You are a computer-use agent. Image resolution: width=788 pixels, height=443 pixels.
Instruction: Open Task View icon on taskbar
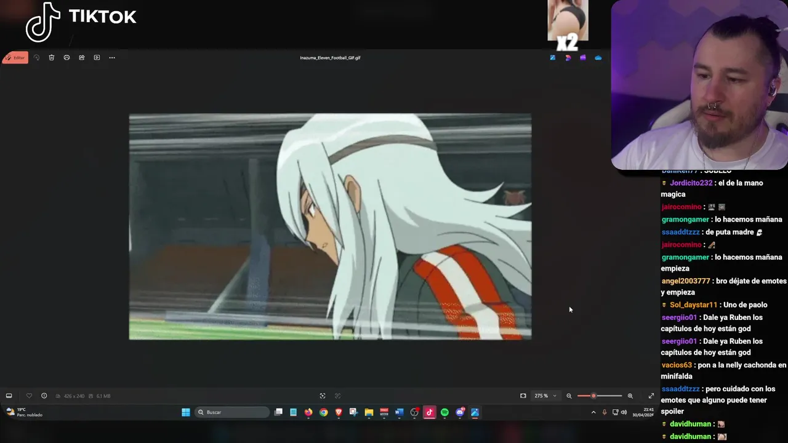pos(278,412)
